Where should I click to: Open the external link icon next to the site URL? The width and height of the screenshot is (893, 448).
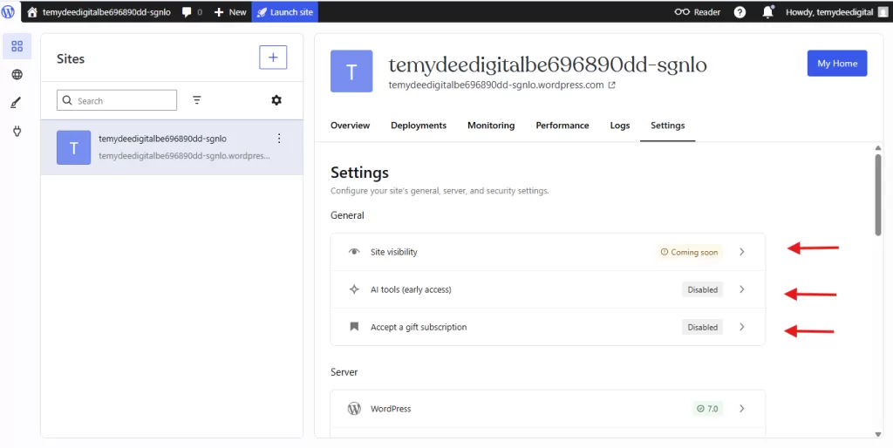click(611, 85)
